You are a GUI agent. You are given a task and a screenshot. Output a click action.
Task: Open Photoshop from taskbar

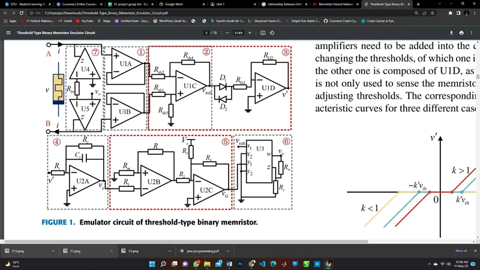coord(241,264)
